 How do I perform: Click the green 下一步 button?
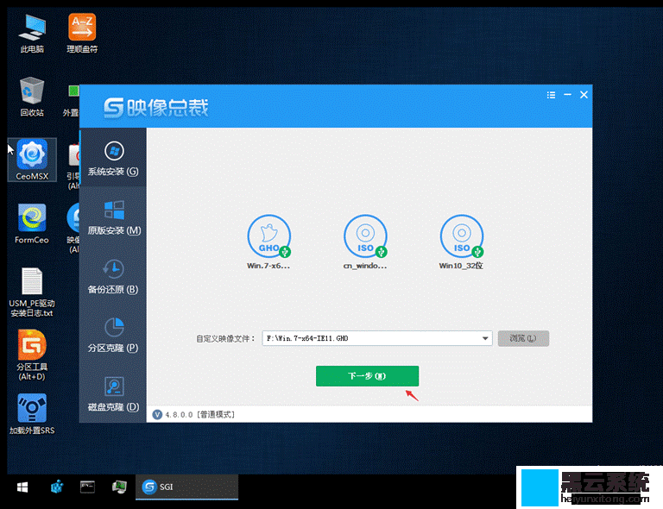367,376
